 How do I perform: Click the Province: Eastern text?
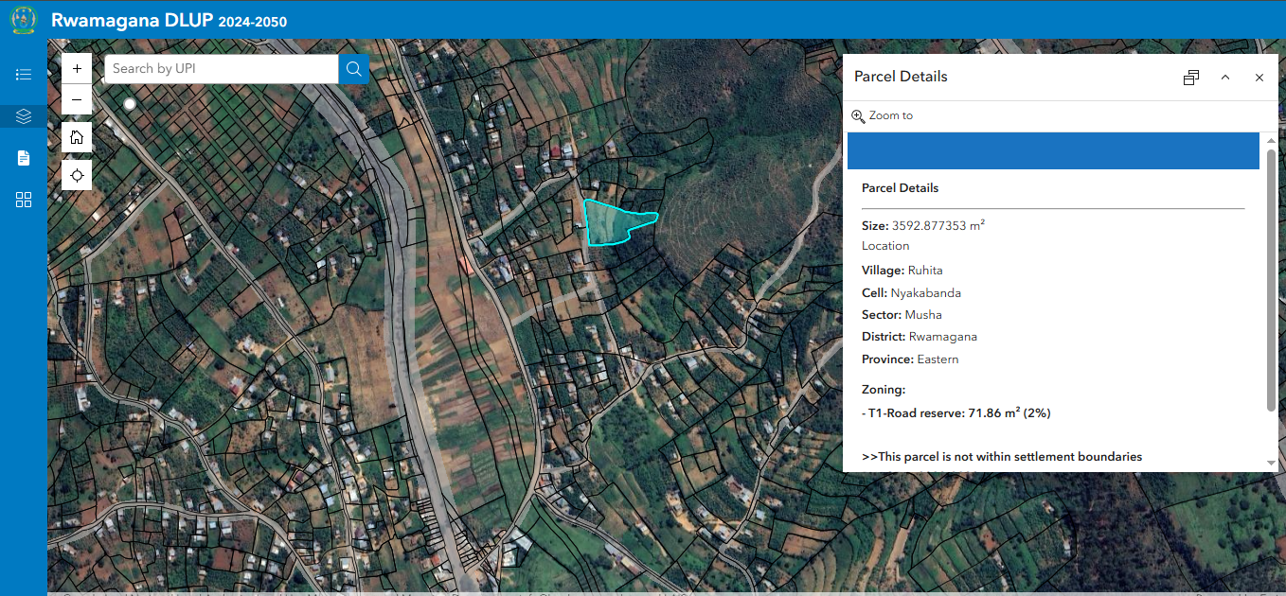pos(910,359)
